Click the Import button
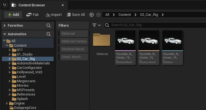206x110 pixels. (54, 15)
